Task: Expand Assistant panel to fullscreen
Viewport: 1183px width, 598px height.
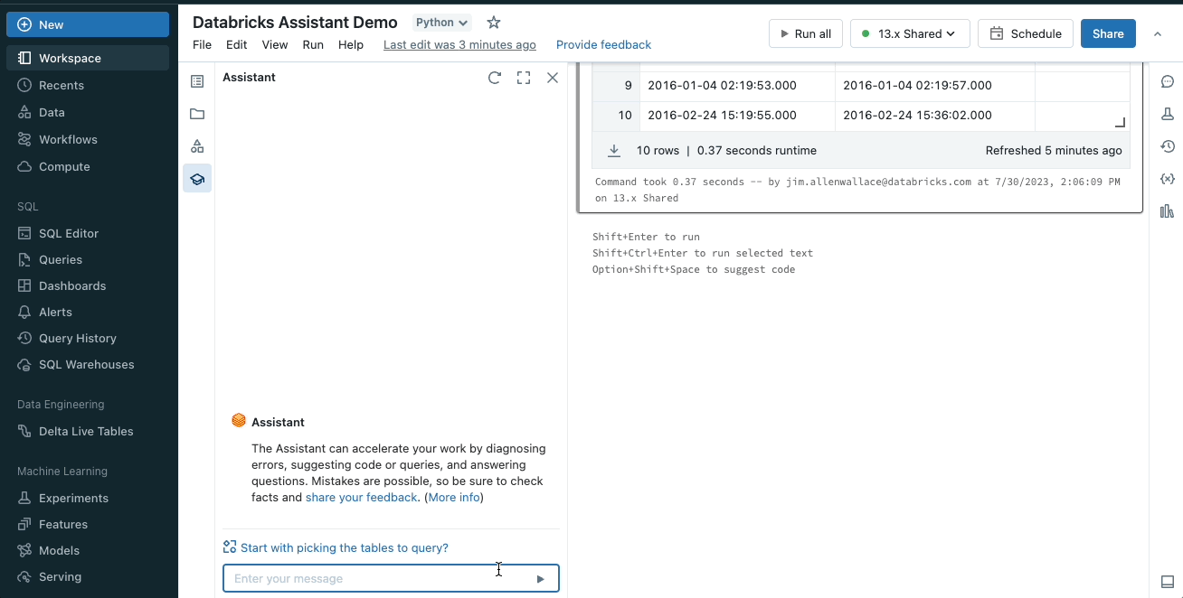Action: (524, 78)
